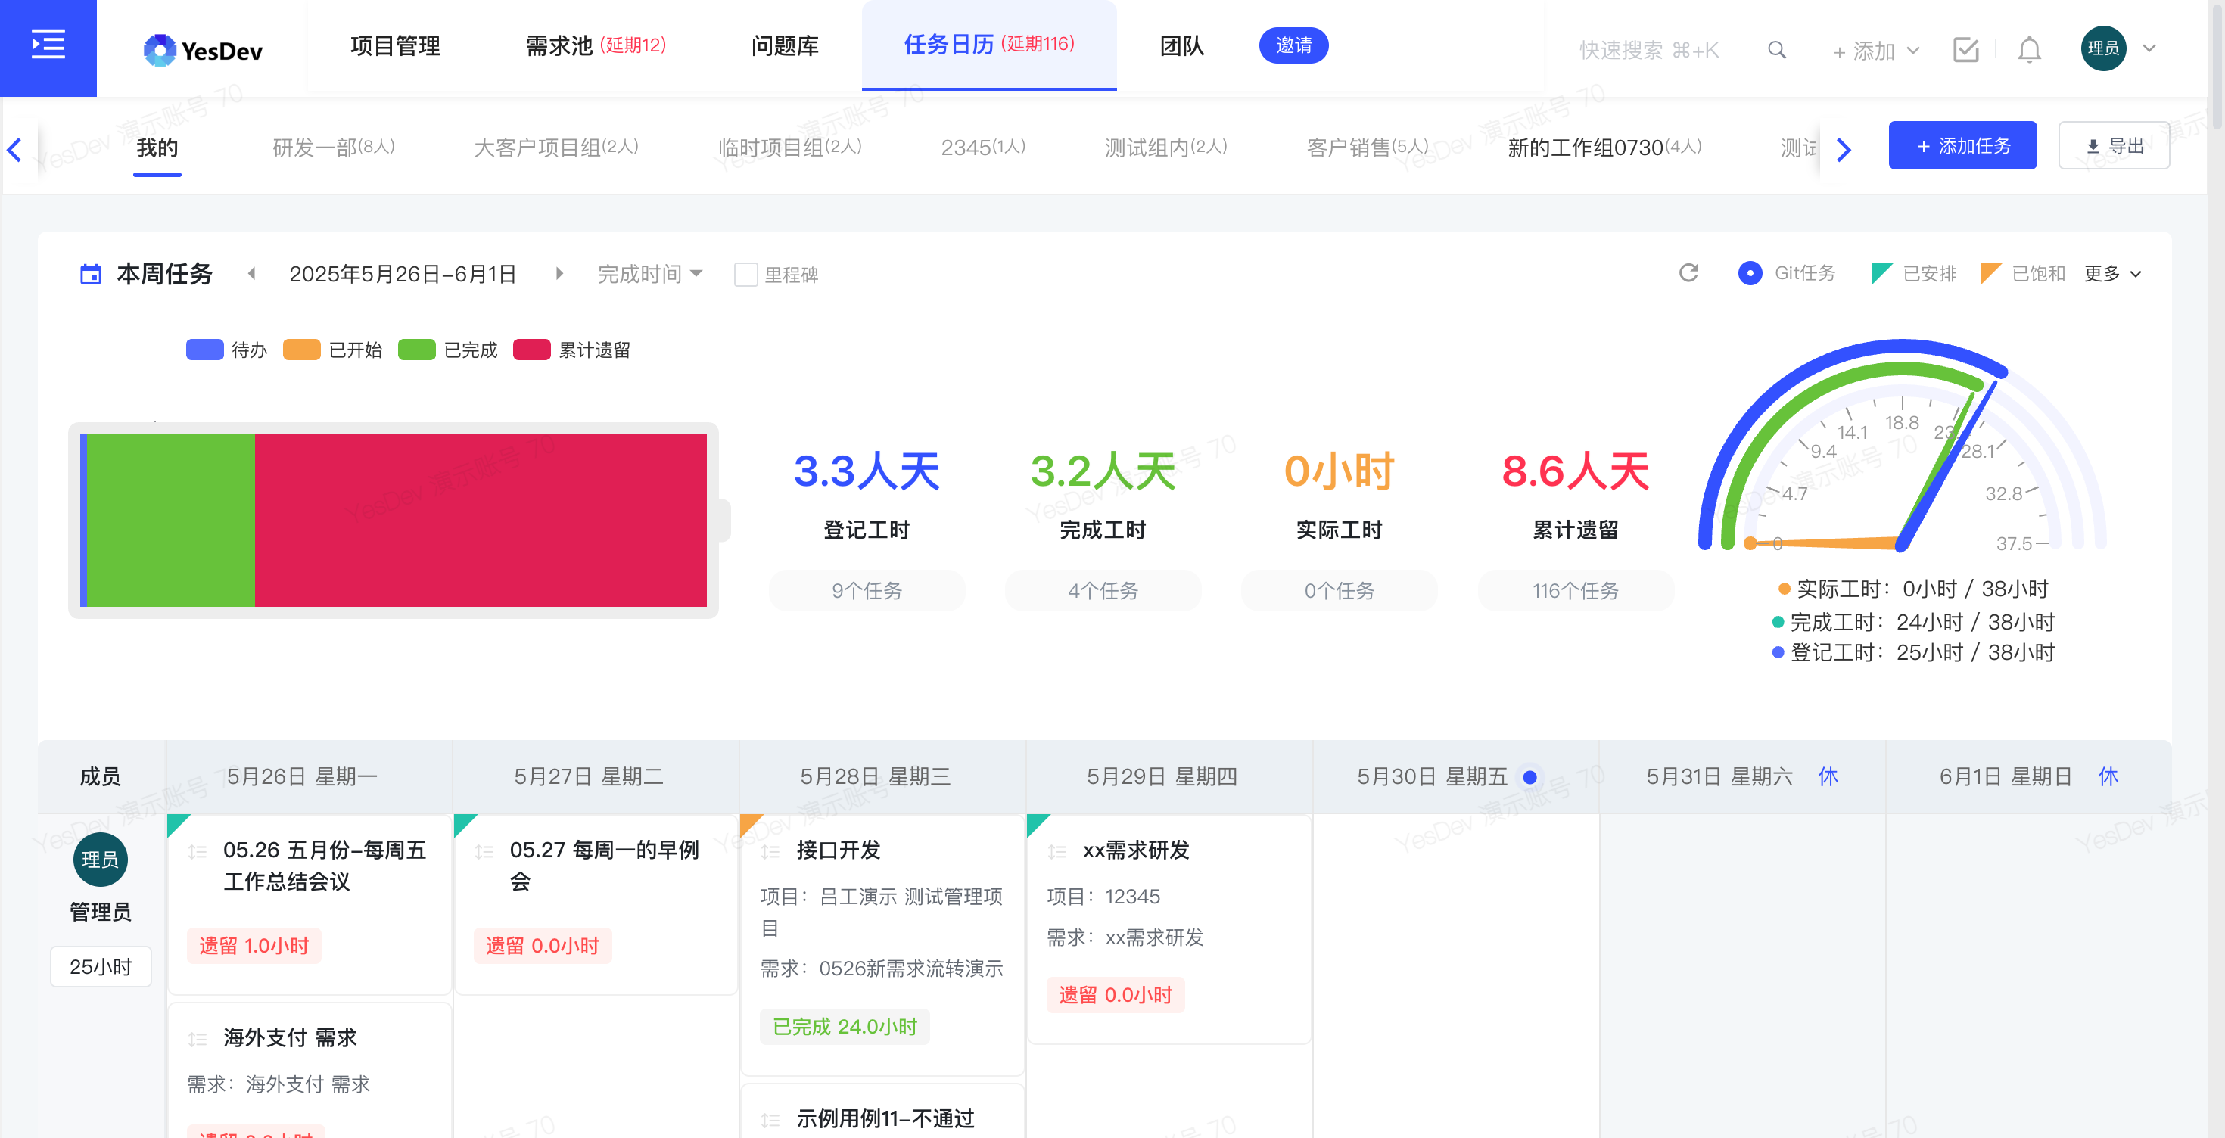Select the 任务日历 tab
The width and height of the screenshot is (2225, 1138).
tap(989, 44)
